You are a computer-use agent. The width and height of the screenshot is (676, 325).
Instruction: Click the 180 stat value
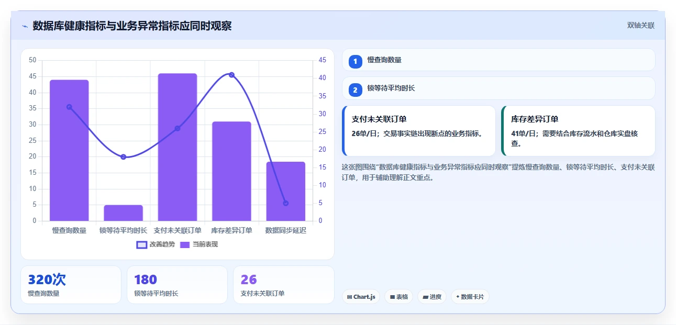(x=146, y=279)
